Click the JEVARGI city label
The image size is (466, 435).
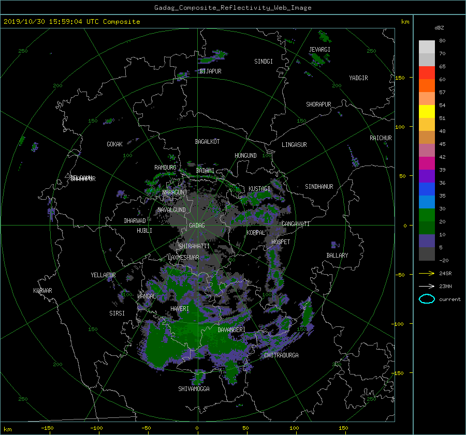tap(319, 50)
